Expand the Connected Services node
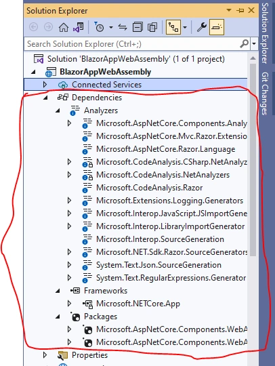The width and height of the screenshot is (275, 366). pos(45,85)
